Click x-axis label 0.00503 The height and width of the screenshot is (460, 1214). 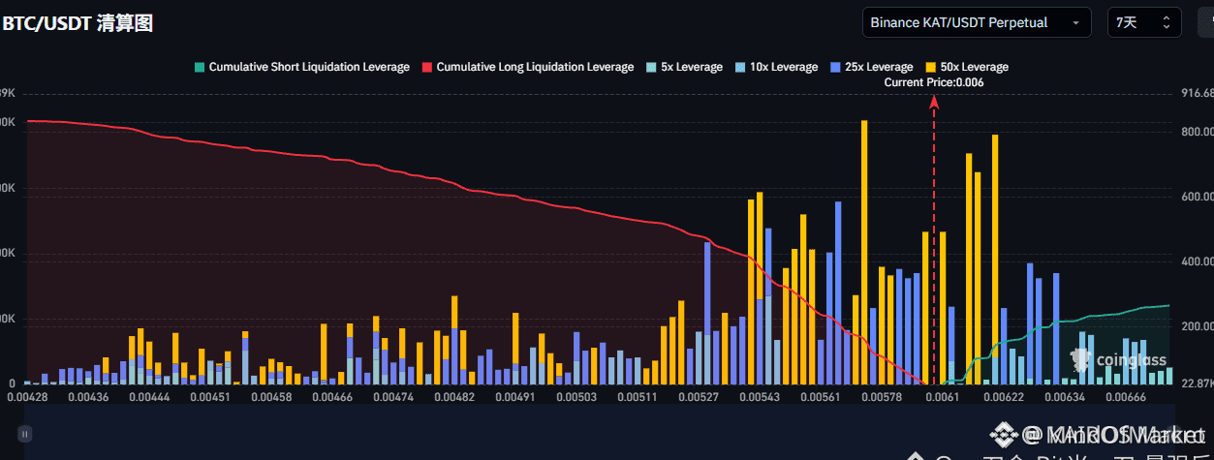[576, 397]
